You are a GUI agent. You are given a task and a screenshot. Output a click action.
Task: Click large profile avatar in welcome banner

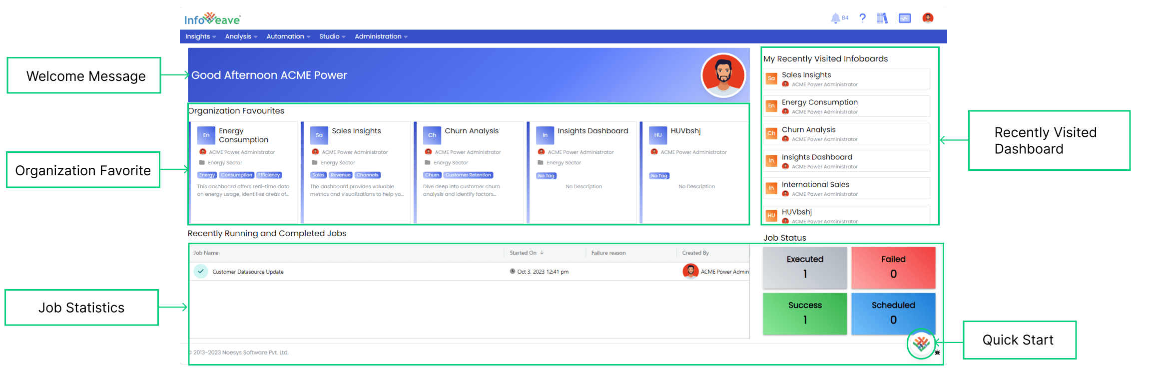coord(723,75)
